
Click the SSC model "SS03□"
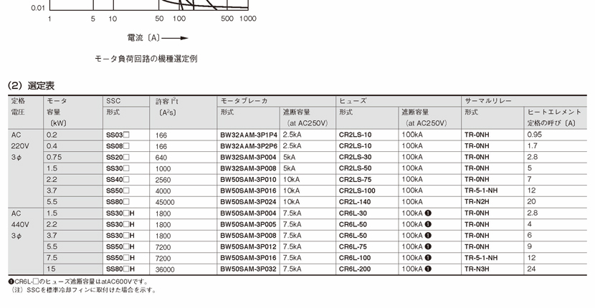click(x=118, y=135)
